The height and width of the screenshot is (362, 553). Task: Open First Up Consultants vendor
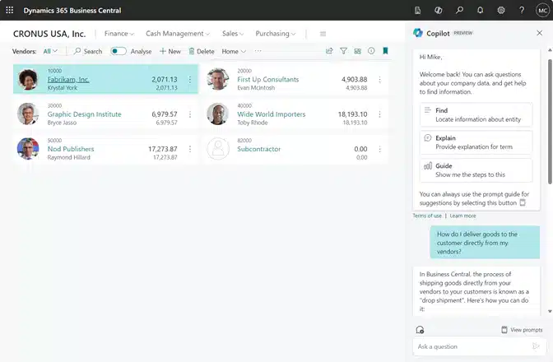tap(267, 79)
